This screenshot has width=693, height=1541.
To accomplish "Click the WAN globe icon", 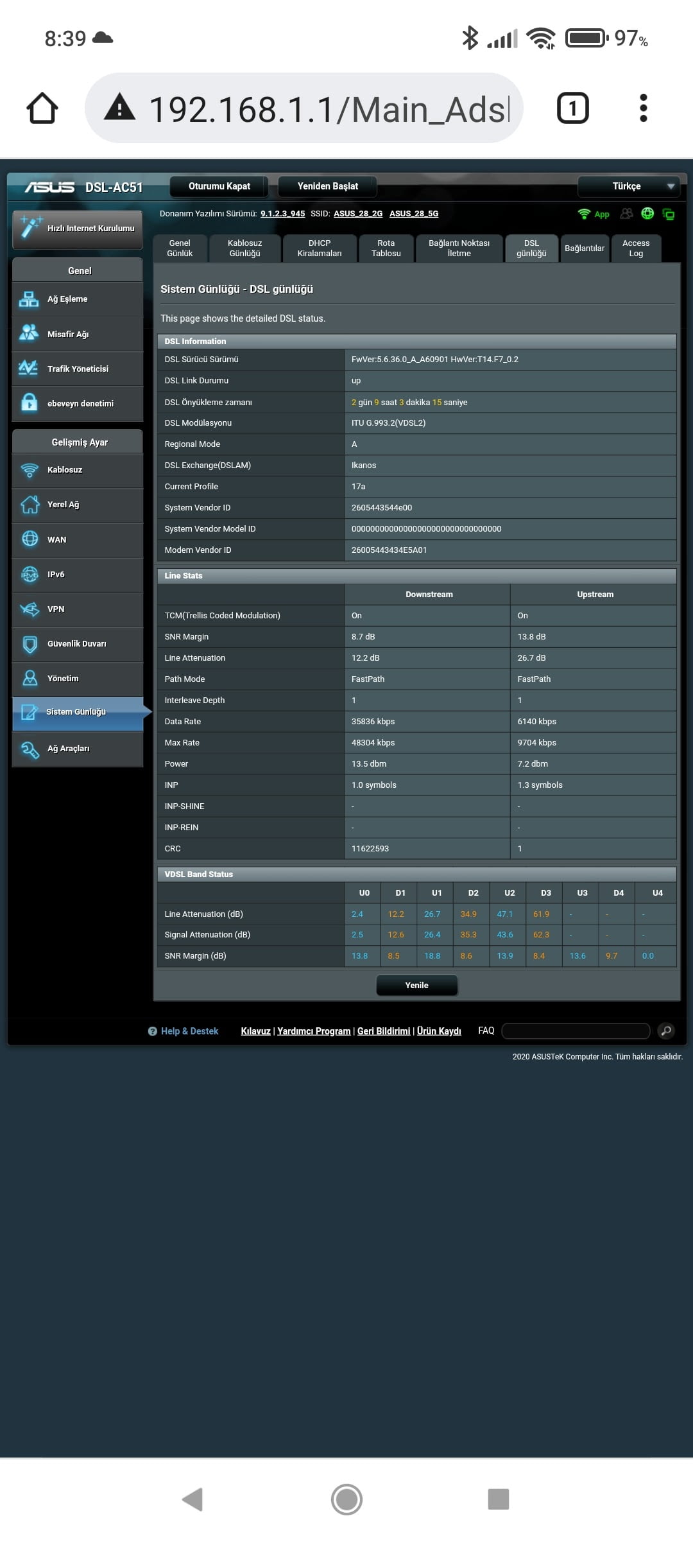I will point(30,539).
